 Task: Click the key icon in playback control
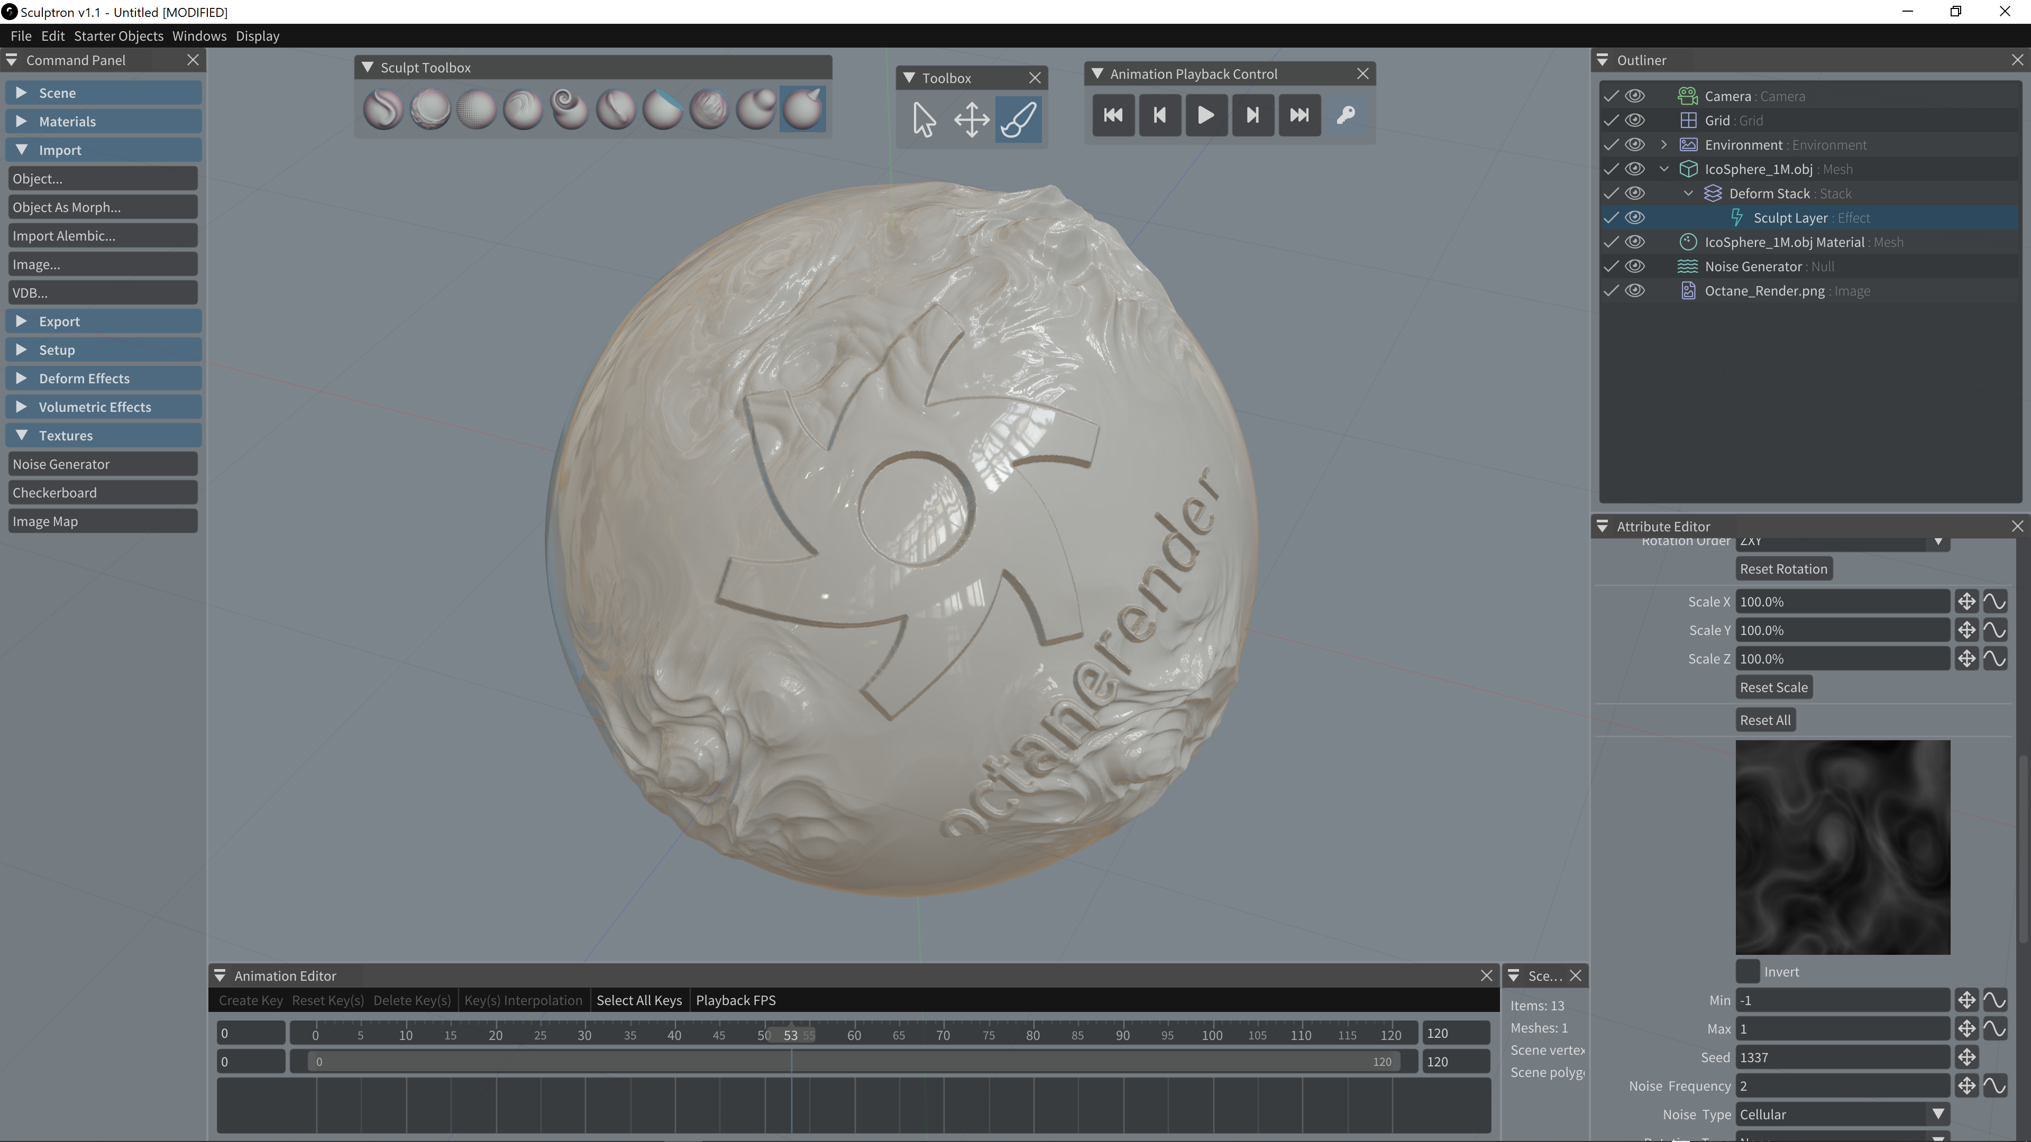point(1346,115)
